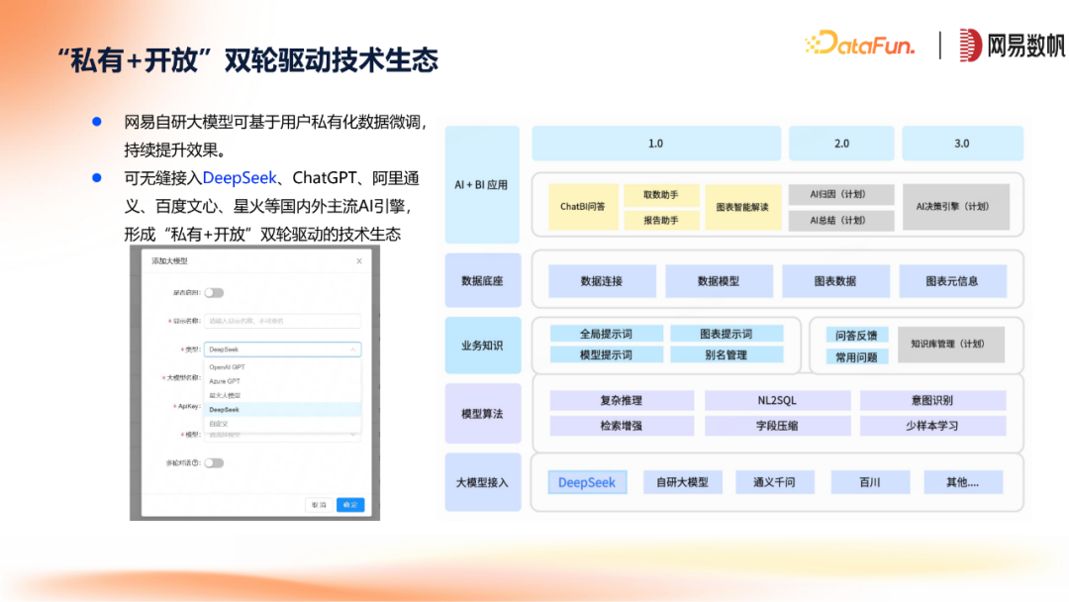Click the AI归因（计划）box
The width and height of the screenshot is (1069, 602).
click(840, 194)
